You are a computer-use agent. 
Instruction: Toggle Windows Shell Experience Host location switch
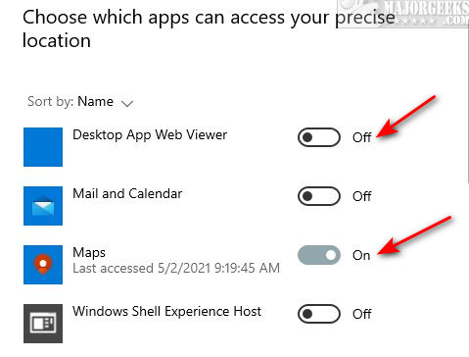click(319, 314)
